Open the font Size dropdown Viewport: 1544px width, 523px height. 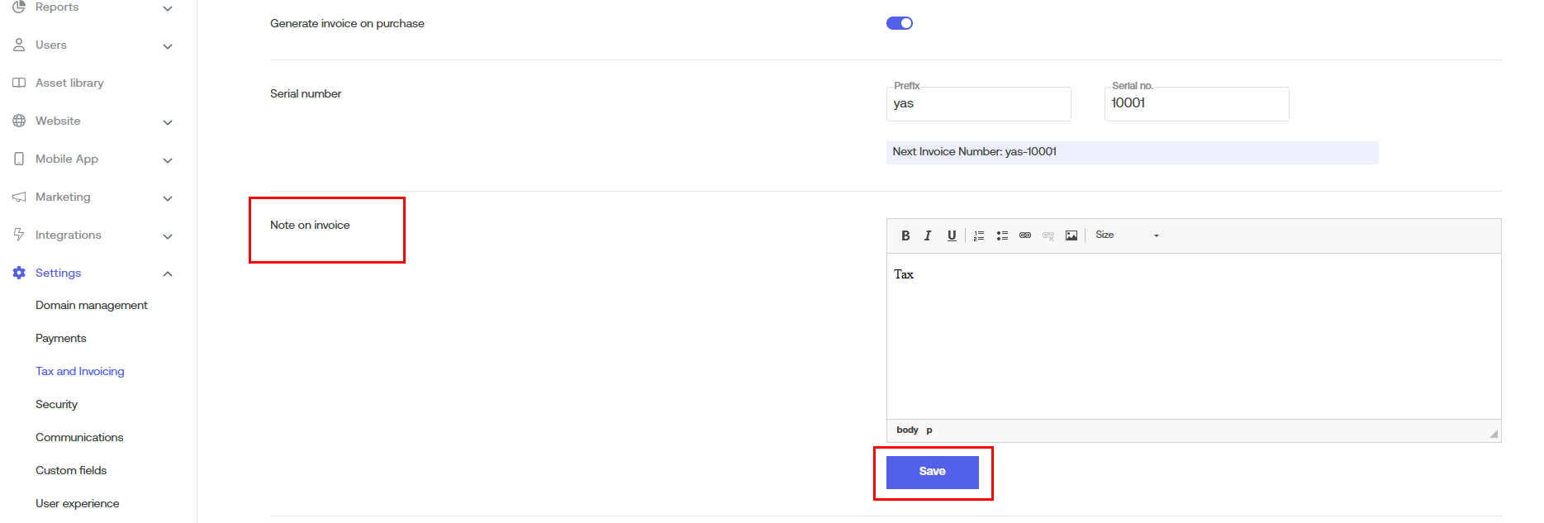coord(1127,235)
